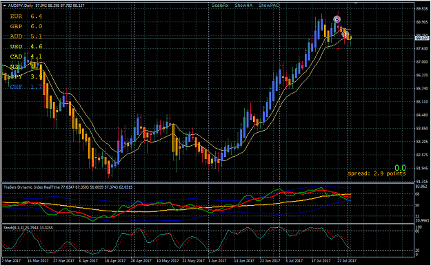This screenshot has width=431, height=265.
Task: Click the 89.535 price scale label
Action: point(422,9)
